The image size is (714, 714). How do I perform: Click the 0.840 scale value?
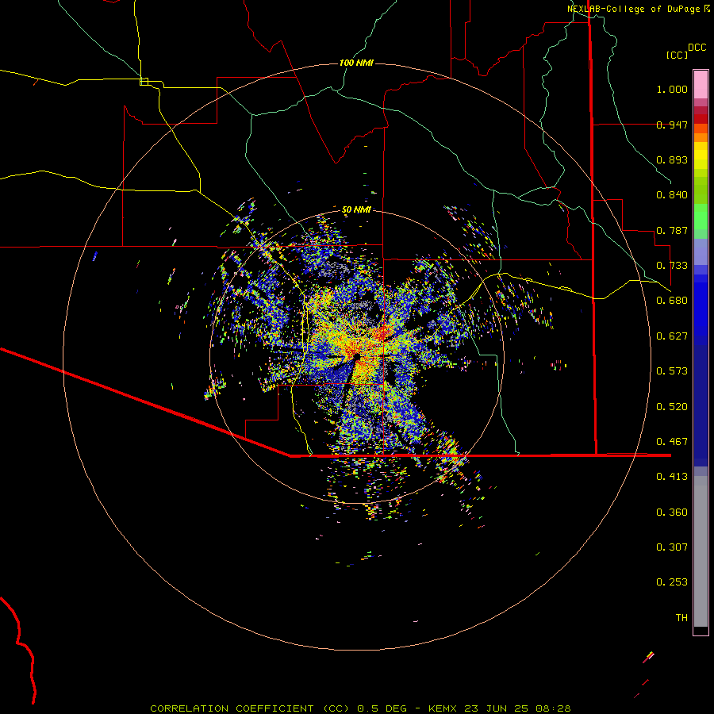672,195
